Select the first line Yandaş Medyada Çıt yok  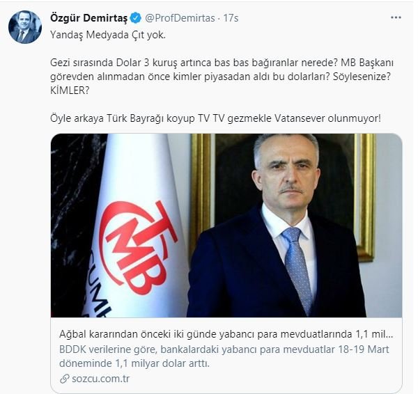click(x=108, y=35)
